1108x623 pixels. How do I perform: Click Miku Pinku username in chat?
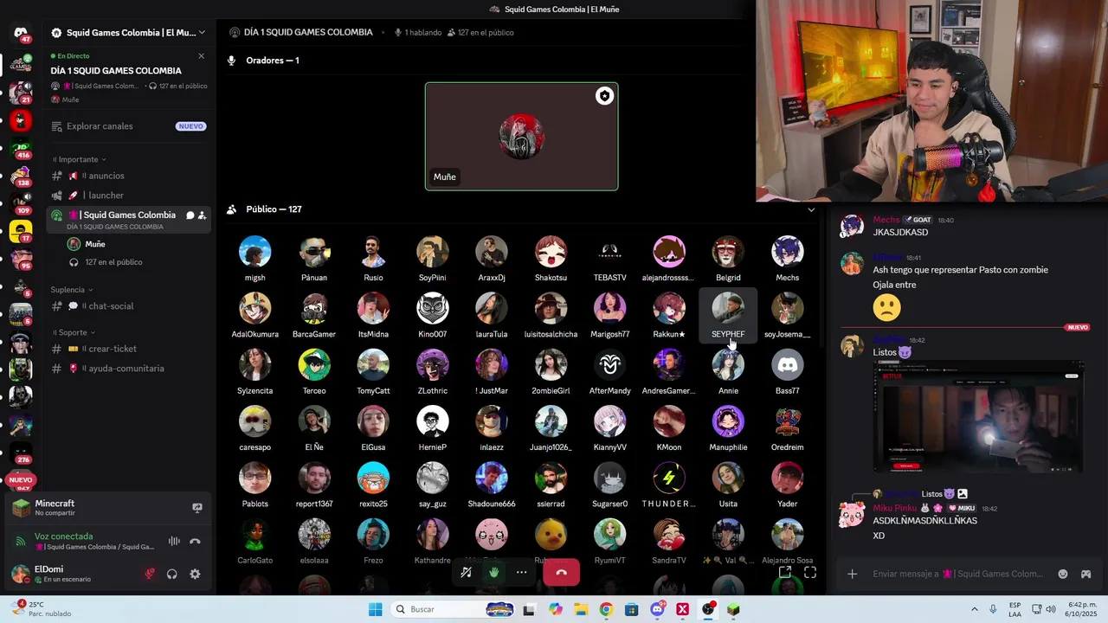[894, 508]
